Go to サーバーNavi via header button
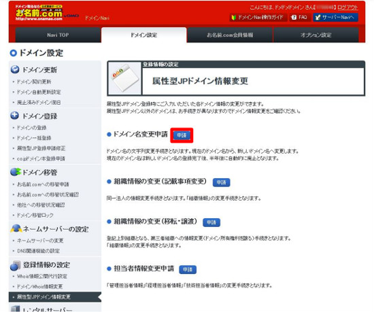 pos(336,17)
